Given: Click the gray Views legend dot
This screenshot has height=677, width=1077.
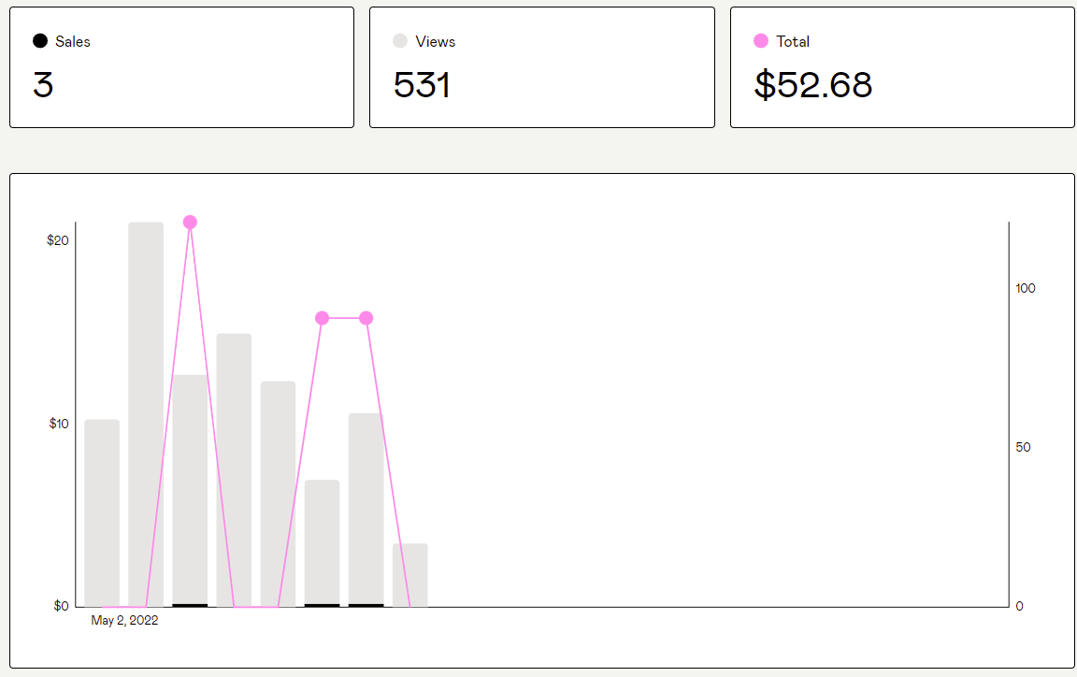Looking at the screenshot, I should pyautogui.click(x=400, y=41).
